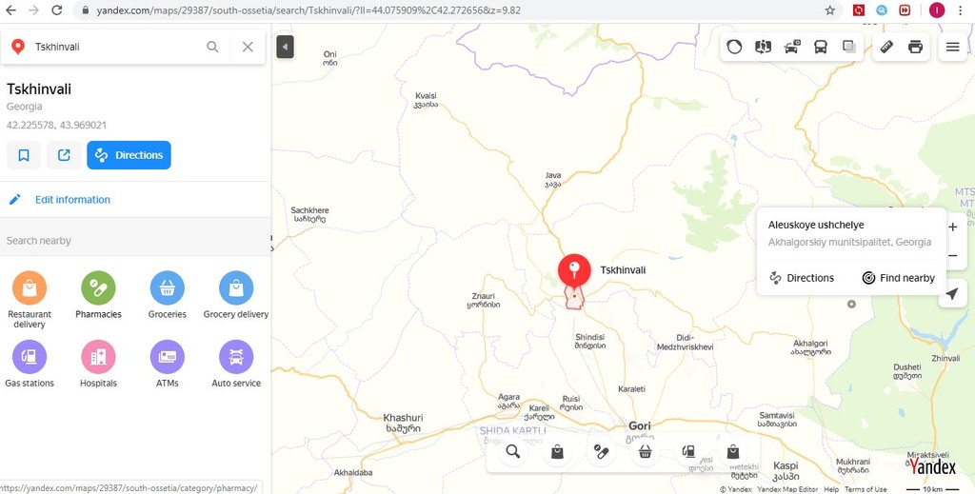Choose Gas stations category icon

click(x=30, y=357)
